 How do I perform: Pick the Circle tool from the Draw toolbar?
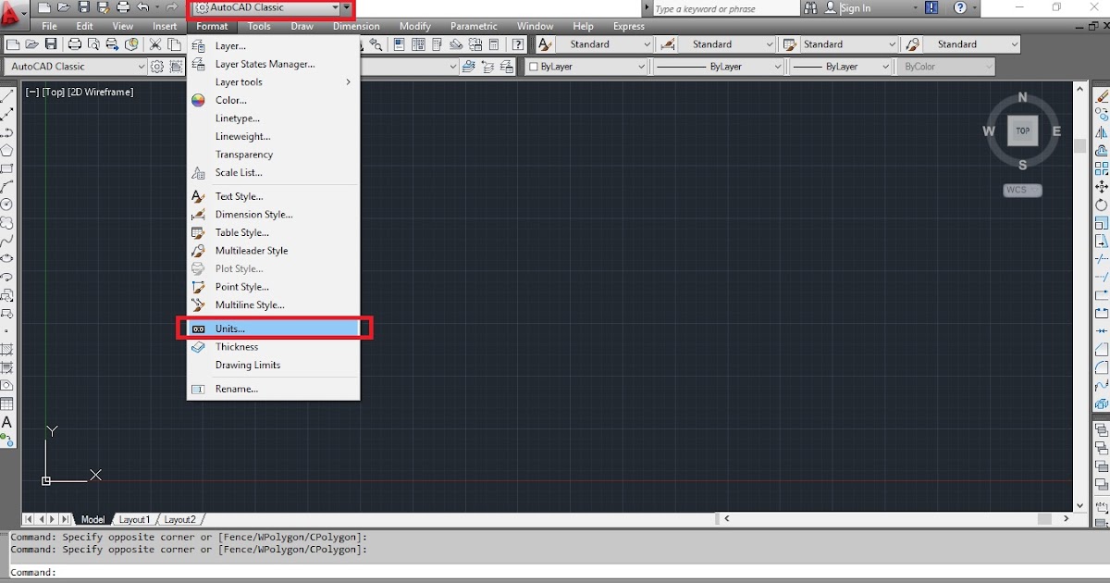pos(8,205)
